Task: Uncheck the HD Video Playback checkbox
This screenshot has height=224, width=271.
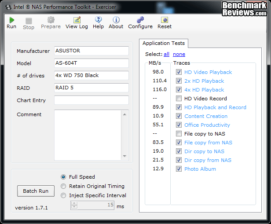Action: tap(179, 72)
